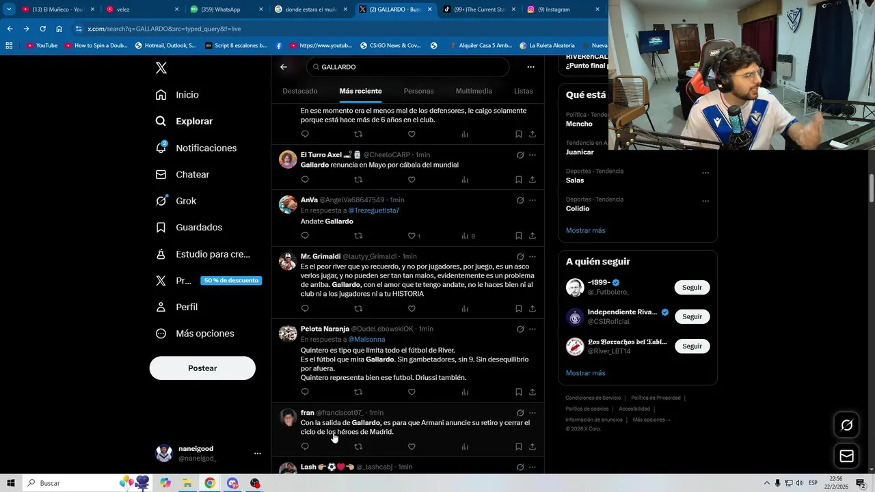
Task: Follow Los Borrachos del Tablón
Action: click(692, 346)
